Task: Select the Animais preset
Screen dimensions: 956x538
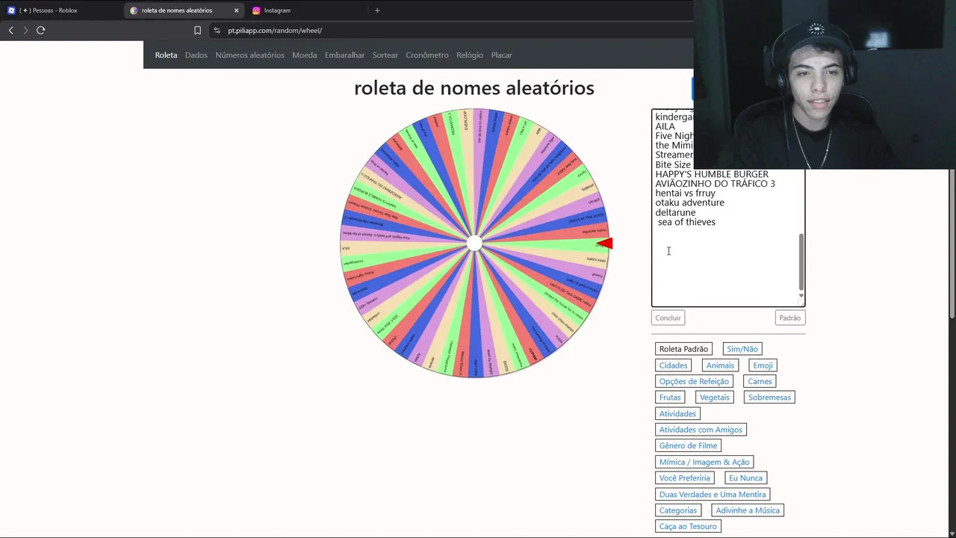Action: [720, 365]
